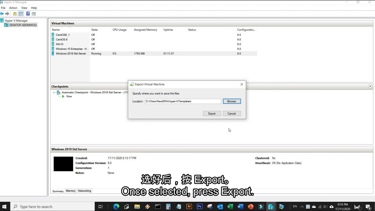Screen dimensions: 375x211
Task: Cancel the Export Virtual Machine dialog
Action: click(231, 114)
